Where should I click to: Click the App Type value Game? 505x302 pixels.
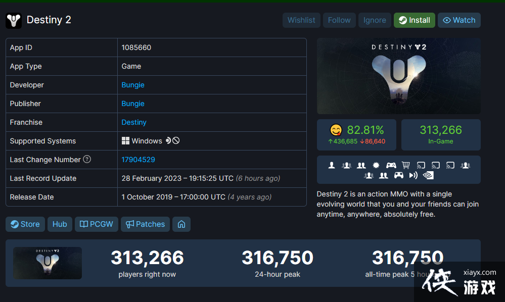tap(131, 66)
